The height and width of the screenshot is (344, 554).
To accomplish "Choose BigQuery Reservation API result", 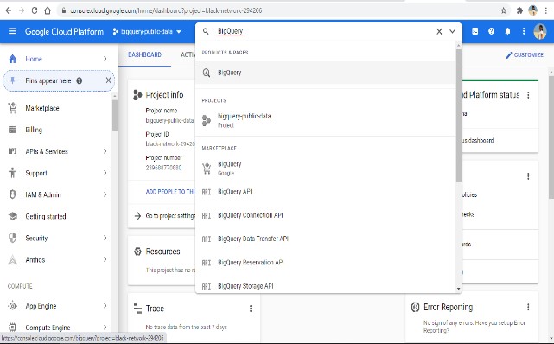I will [326, 263].
